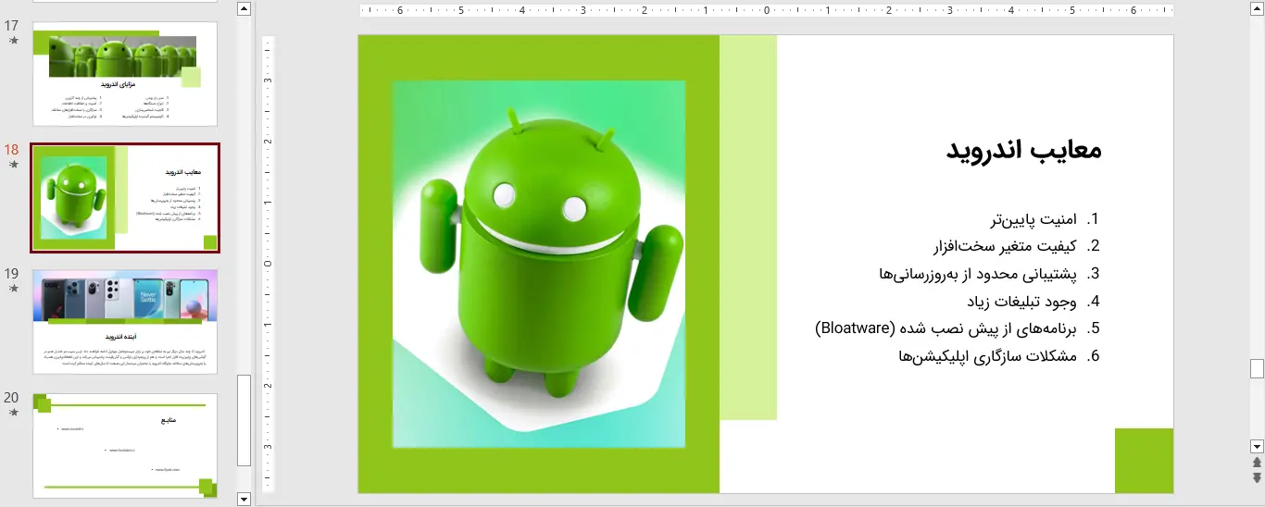Click the thumbnail pane scrollbar thumb
1265x507 pixels.
244,420
